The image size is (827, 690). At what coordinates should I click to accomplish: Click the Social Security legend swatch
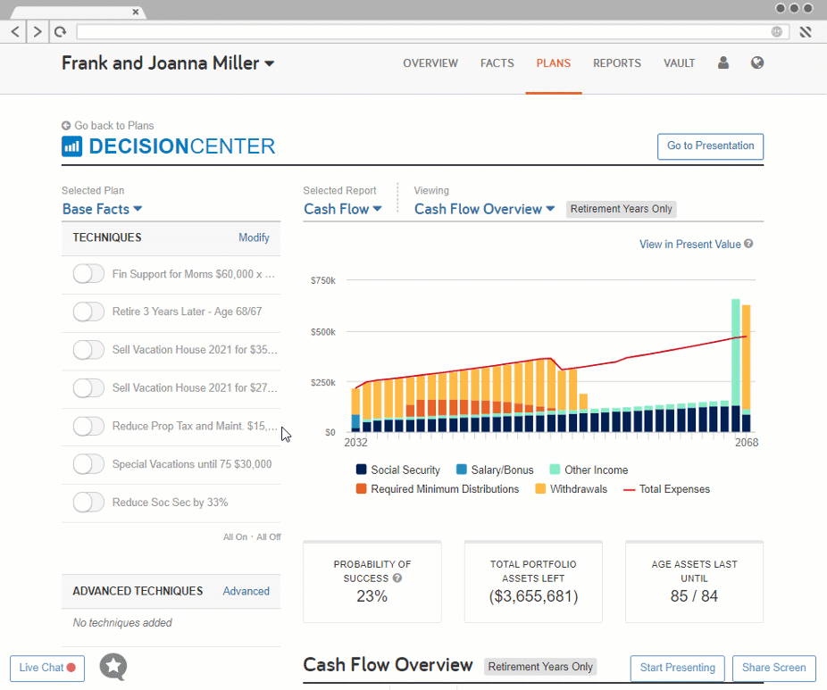pyautogui.click(x=362, y=470)
